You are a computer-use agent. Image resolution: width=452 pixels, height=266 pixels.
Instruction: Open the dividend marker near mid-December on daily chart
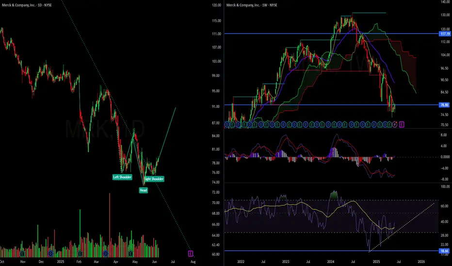50,253
